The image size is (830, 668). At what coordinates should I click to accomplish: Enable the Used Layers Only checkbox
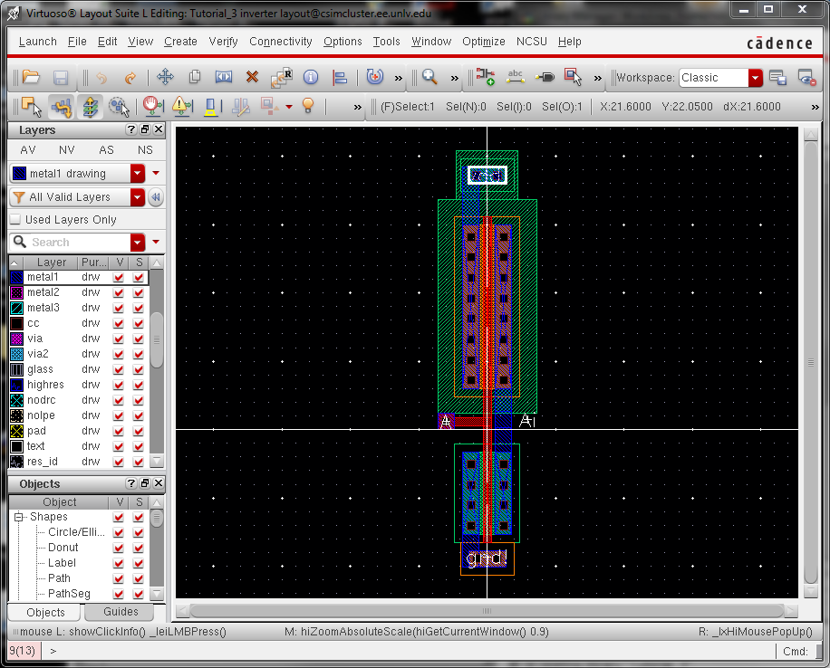click(x=15, y=220)
